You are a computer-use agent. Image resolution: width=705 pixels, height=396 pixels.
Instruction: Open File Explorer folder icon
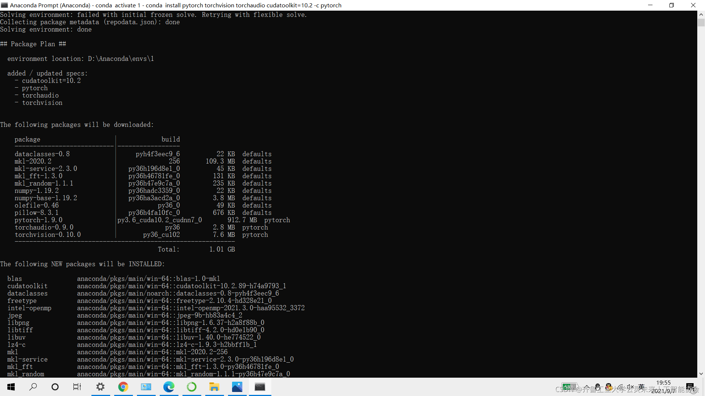pos(214,387)
